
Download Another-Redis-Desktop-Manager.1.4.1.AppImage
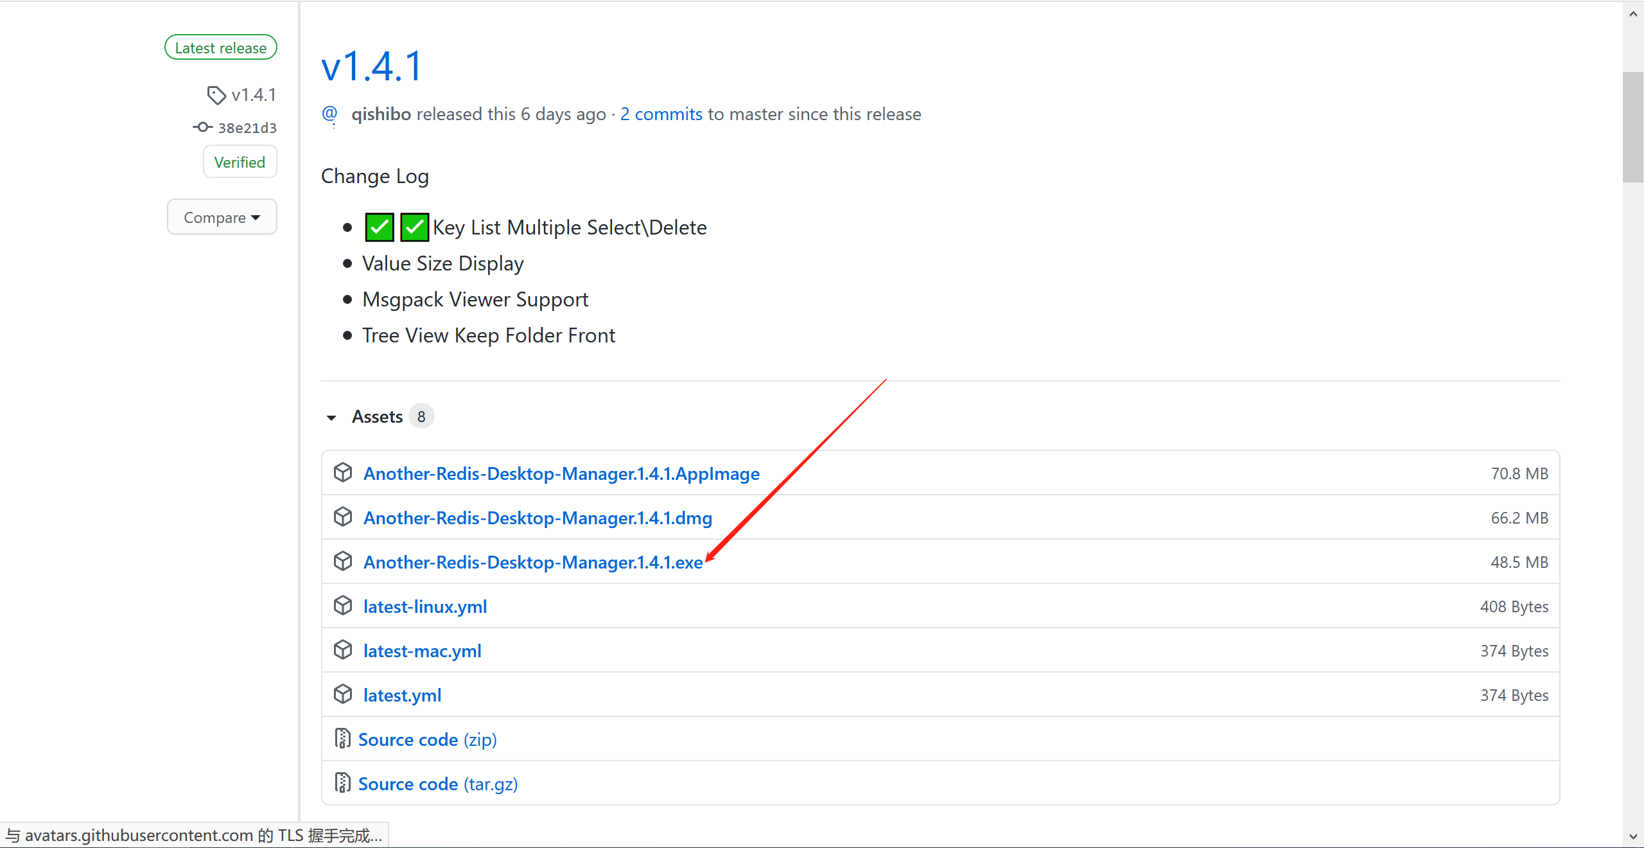pos(561,473)
